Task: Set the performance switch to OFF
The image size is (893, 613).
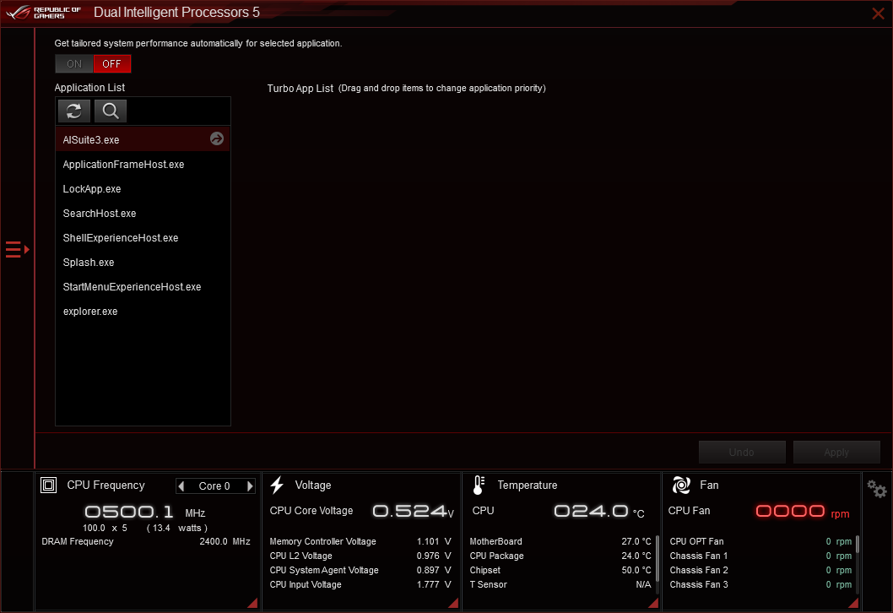Action: click(111, 63)
